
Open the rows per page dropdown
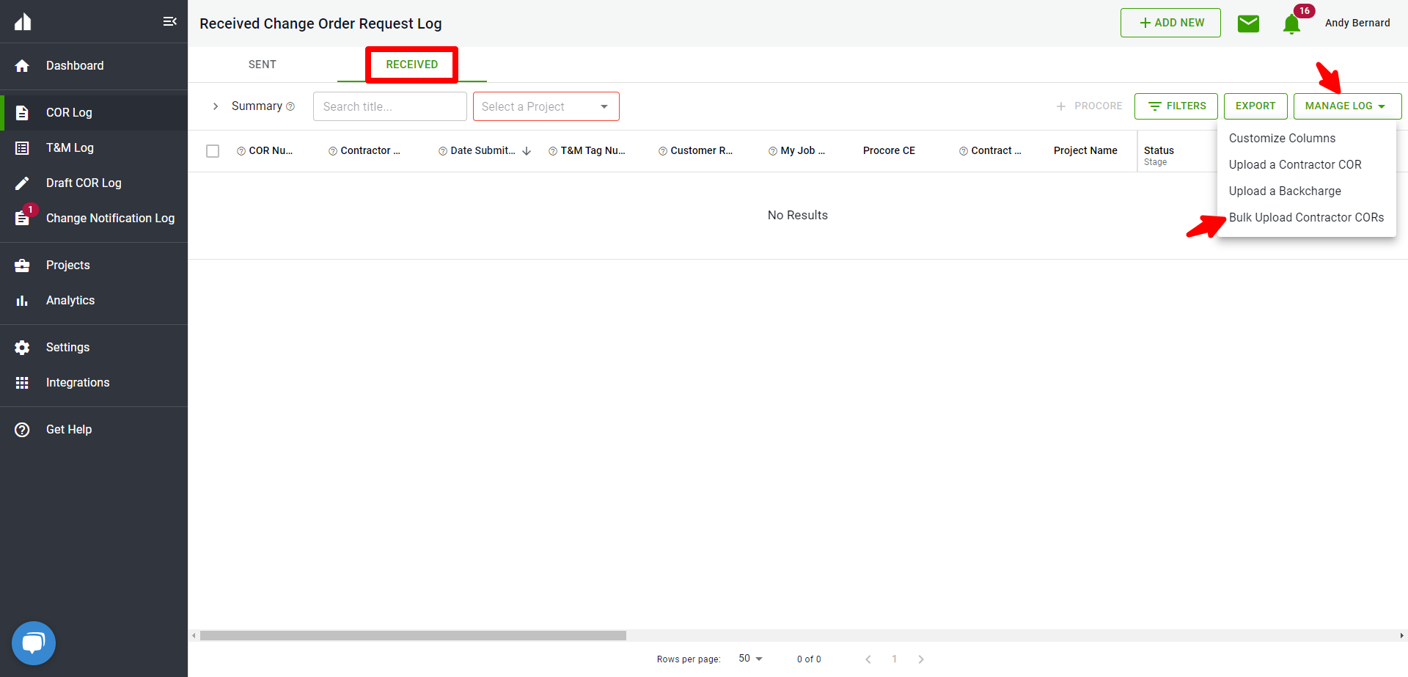tap(750, 659)
